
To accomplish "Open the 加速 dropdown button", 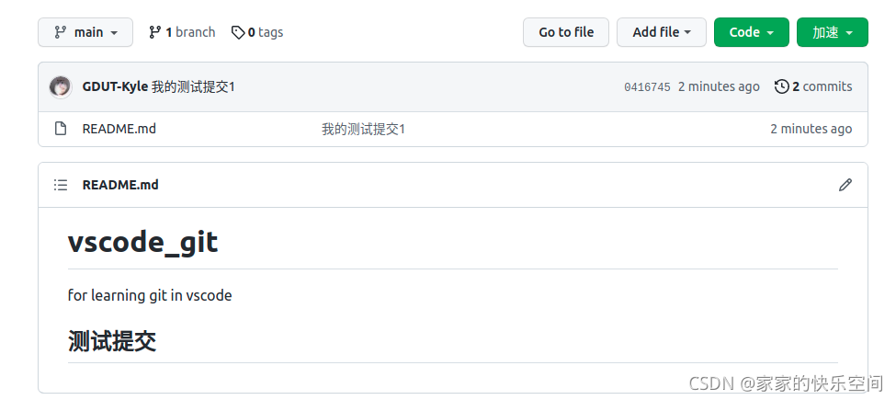I will (832, 32).
